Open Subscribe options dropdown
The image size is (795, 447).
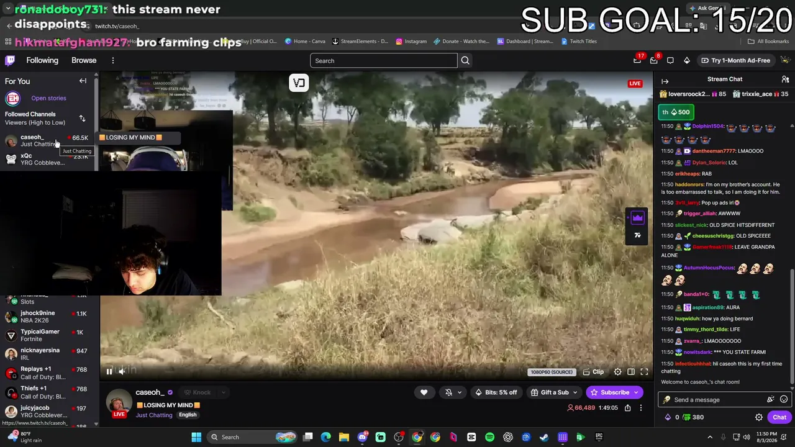pos(636,392)
